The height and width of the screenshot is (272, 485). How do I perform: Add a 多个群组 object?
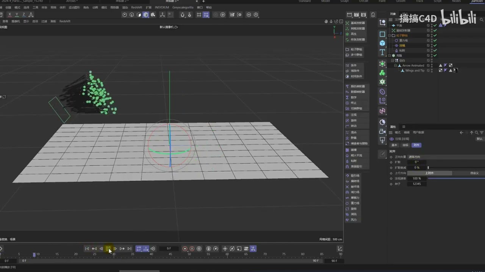point(354,55)
